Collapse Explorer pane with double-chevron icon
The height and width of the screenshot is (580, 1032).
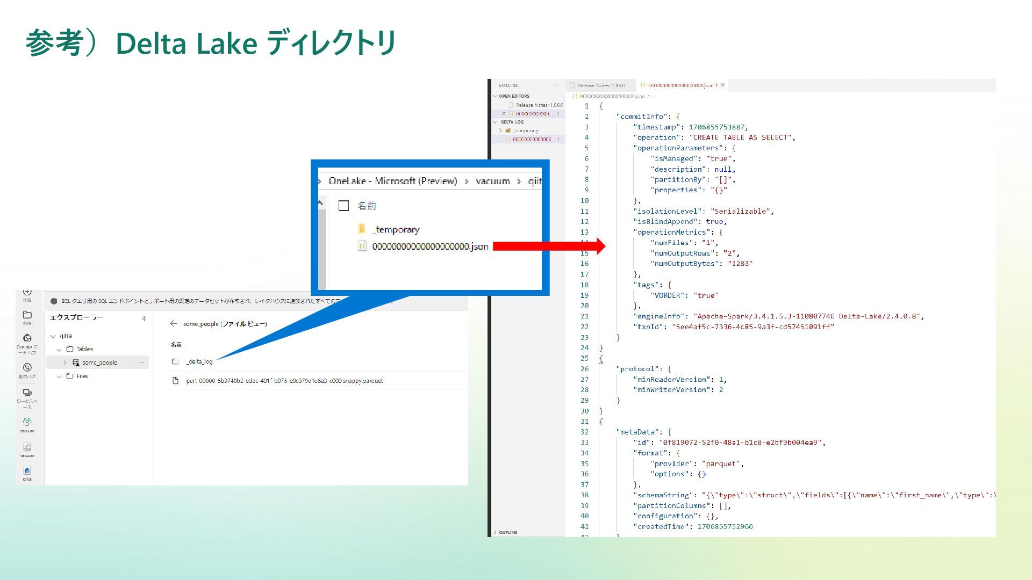pyautogui.click(x=144, y=318)
